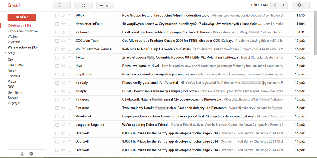
Task: Star the Hive email
Action: (63, 66)
